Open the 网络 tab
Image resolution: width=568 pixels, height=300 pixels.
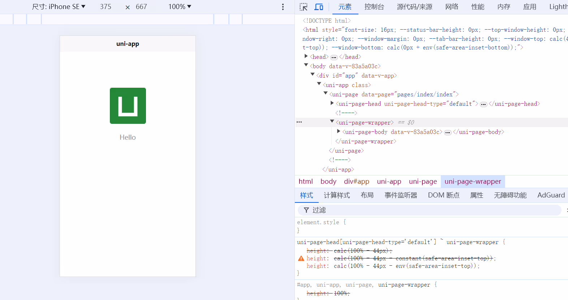[452, 7]
